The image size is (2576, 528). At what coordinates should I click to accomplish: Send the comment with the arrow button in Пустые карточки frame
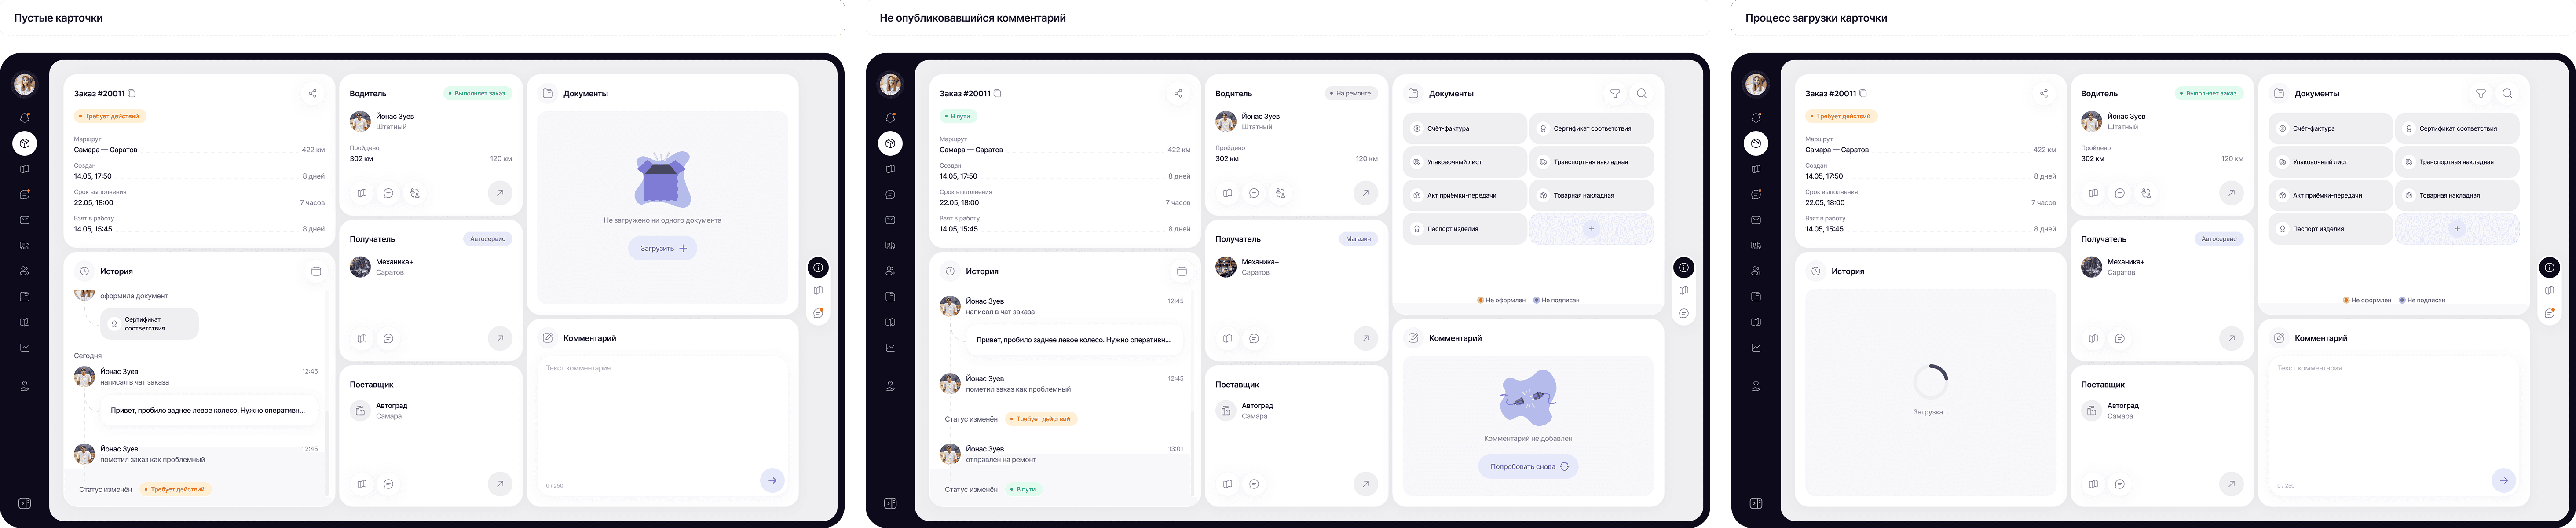point(772,480)
